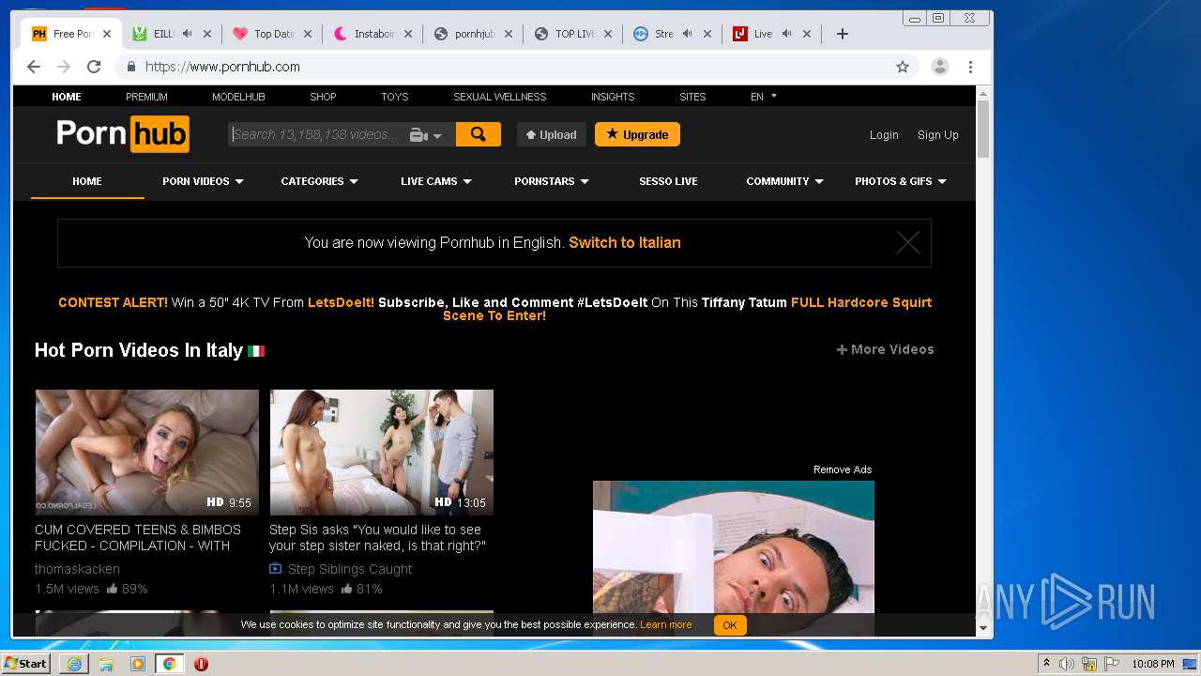The width and height of the screenshot is (1201, 676).
Task: Mute audio on the Live tab
Action: [787, 34]
